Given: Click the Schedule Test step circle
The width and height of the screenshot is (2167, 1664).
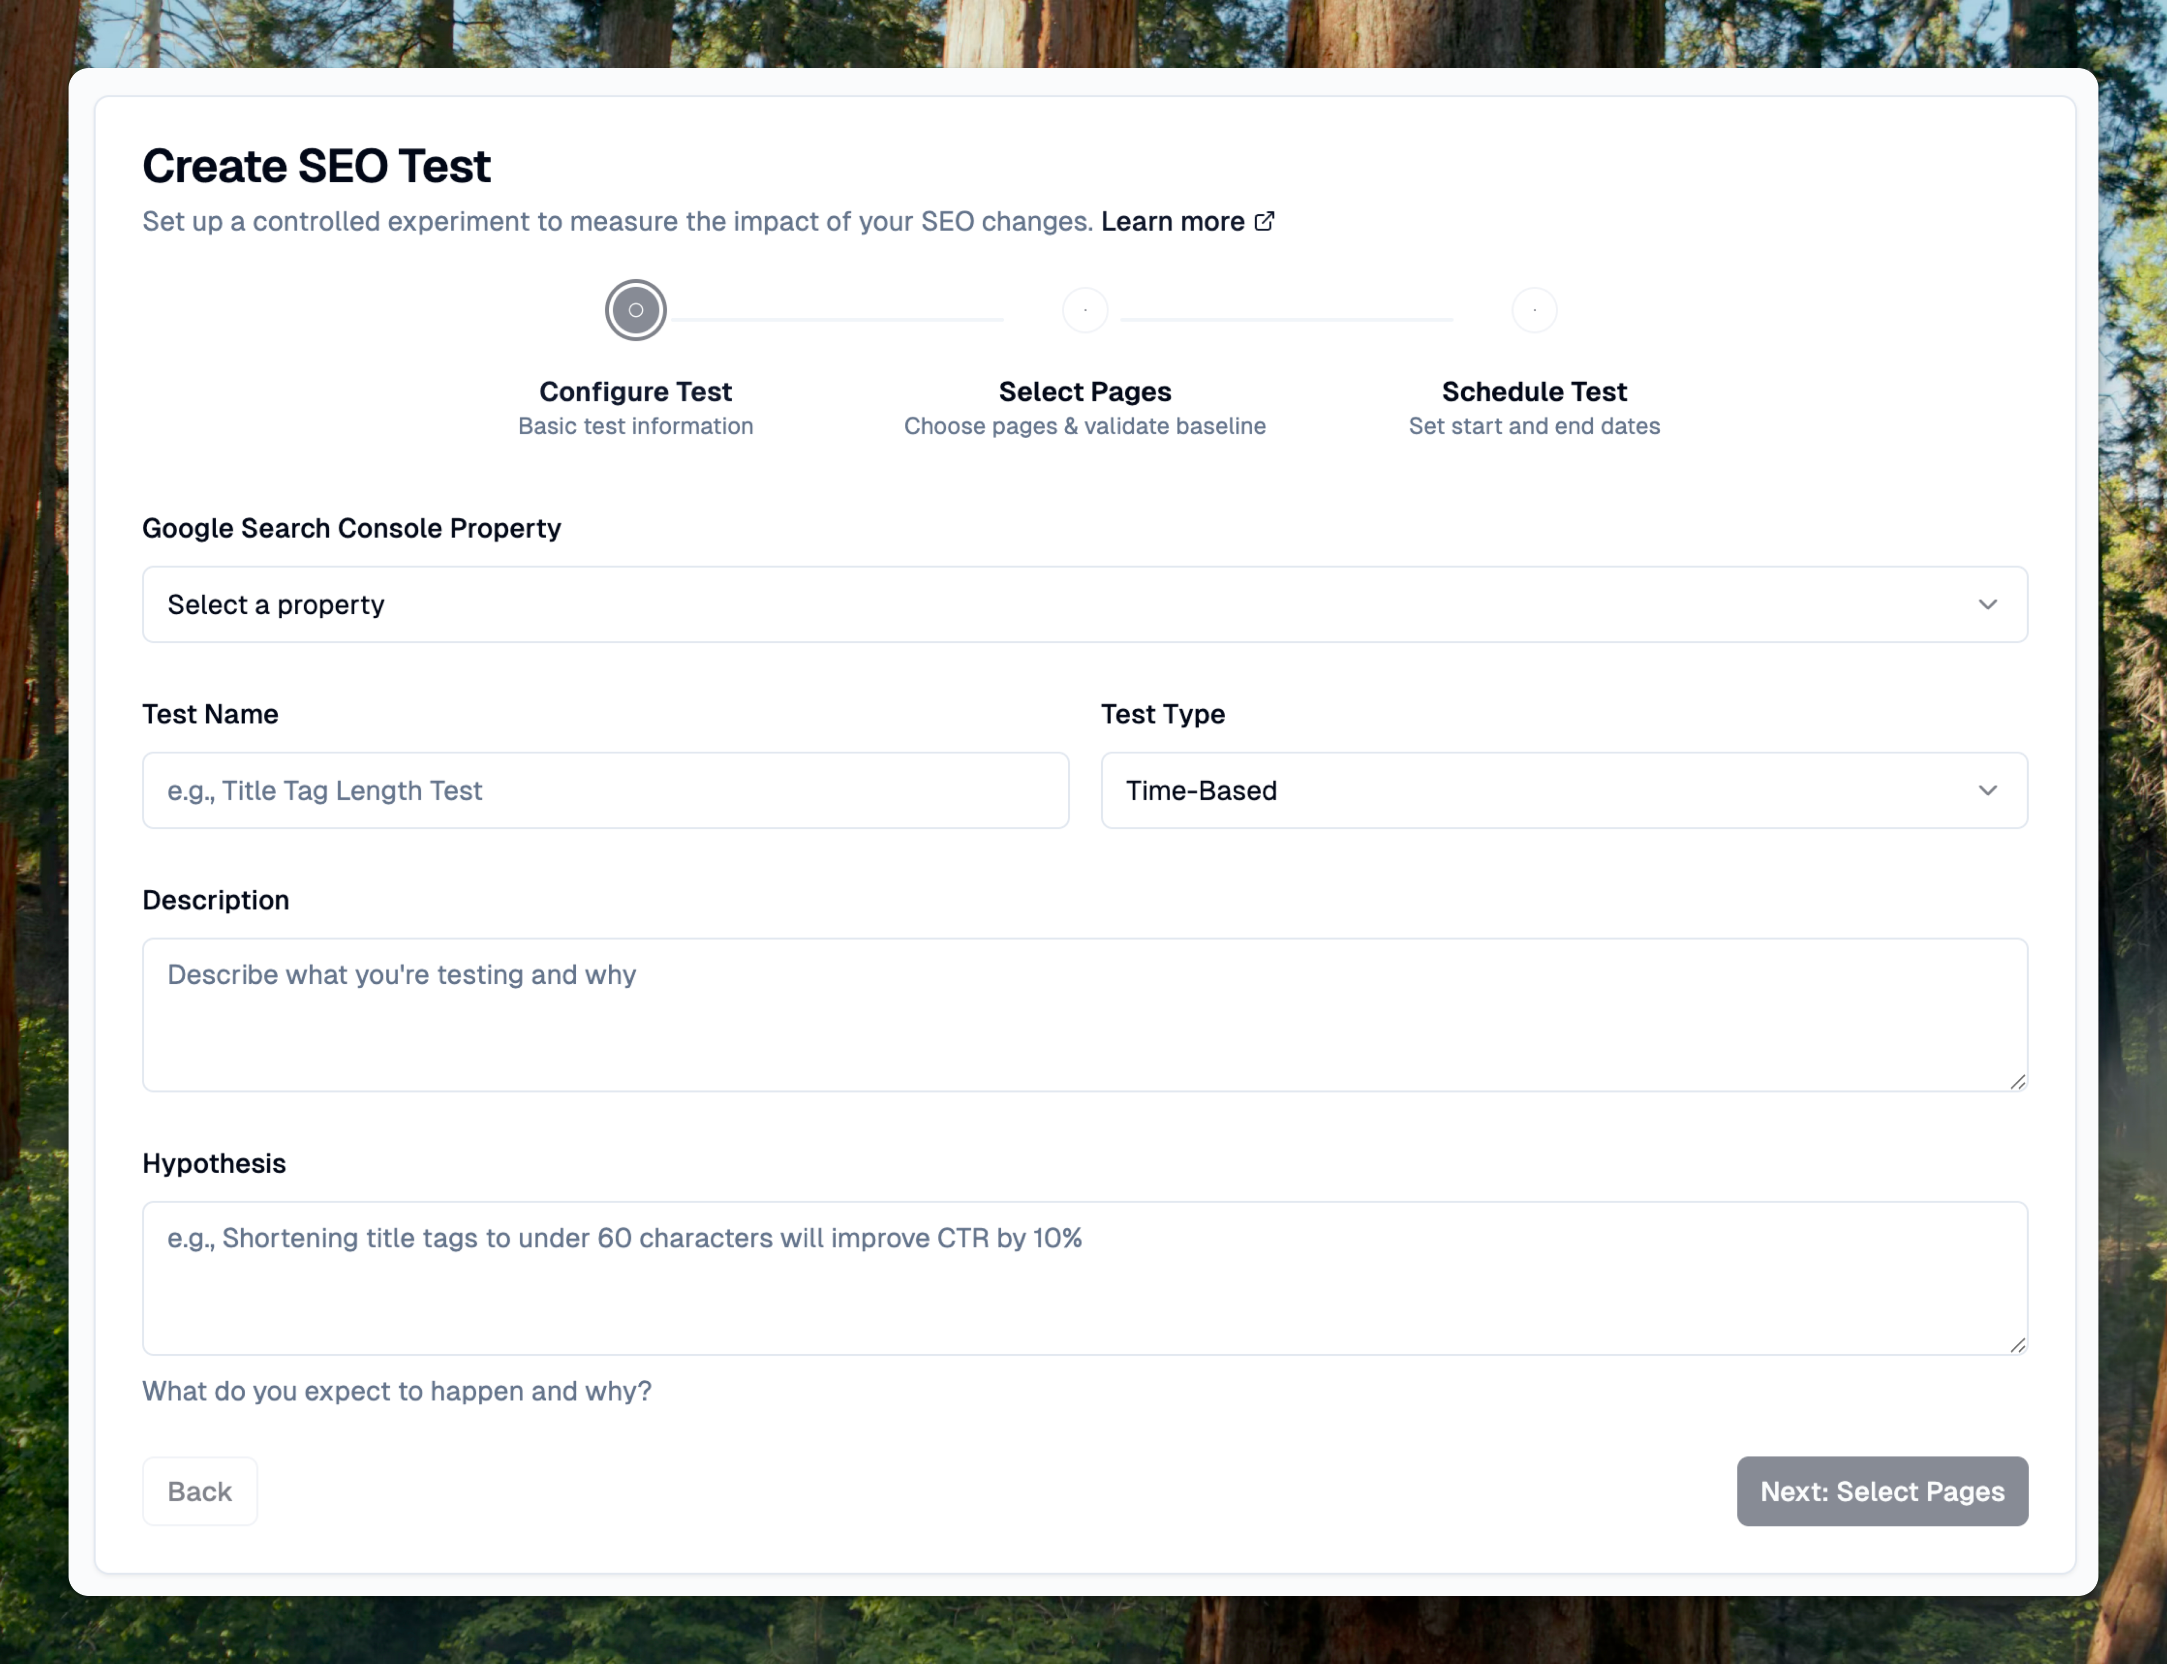Looking at the screenshot, I should 1533,310.
